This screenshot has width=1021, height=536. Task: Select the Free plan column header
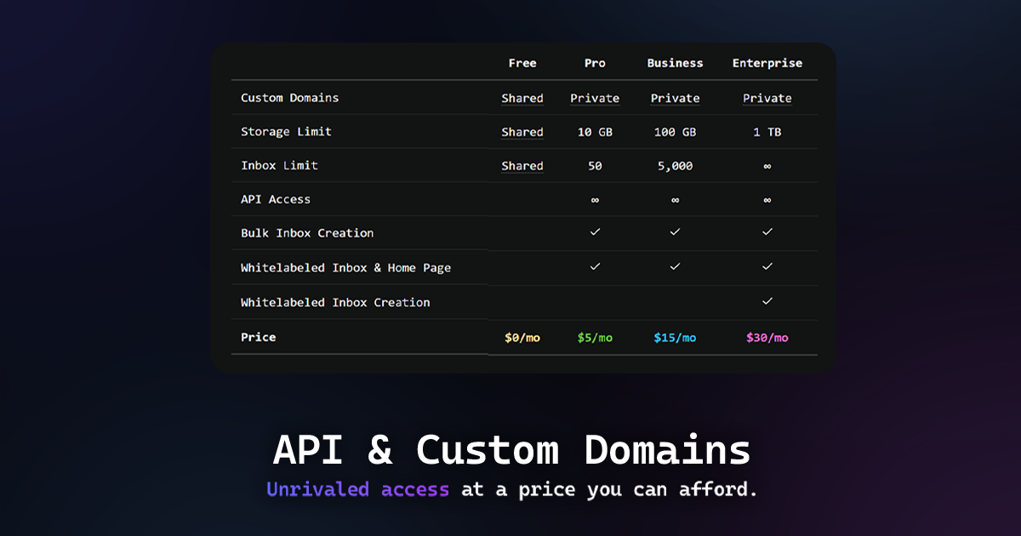[522, 63]
